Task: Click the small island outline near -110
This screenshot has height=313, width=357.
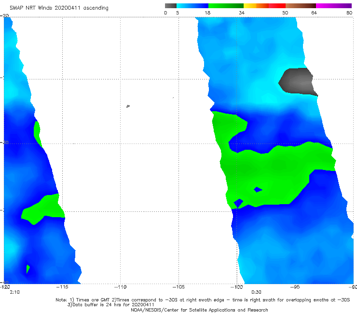Action: [x=128, y=106]
